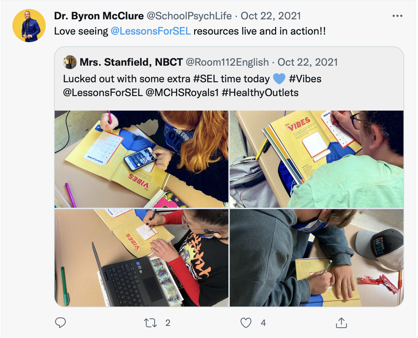
Task: Open the quoted tweet text about #SEL time
Action: (192, 86)
